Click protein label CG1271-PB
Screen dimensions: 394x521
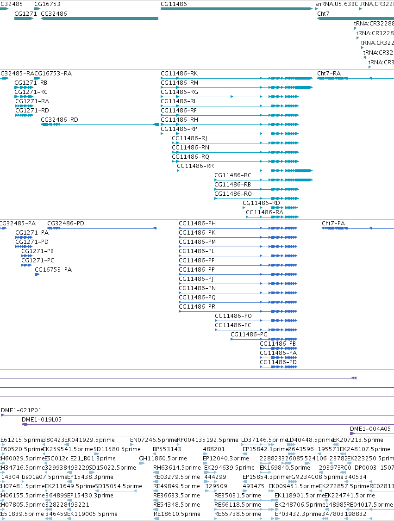tap(38, 252)
